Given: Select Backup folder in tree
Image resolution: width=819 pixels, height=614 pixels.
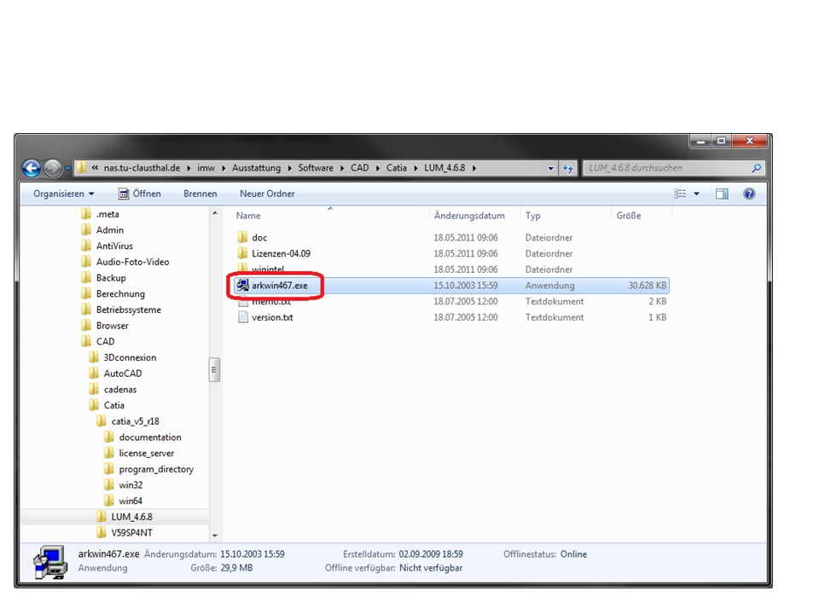Looking at the screenshot, I should pos(111,278).
